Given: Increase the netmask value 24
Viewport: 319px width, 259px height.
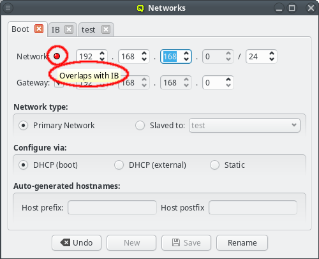Looking at the screenshot, I should click(272, 53).
